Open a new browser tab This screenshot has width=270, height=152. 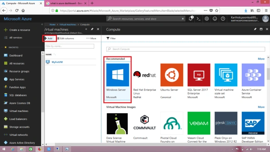(92, 3)
